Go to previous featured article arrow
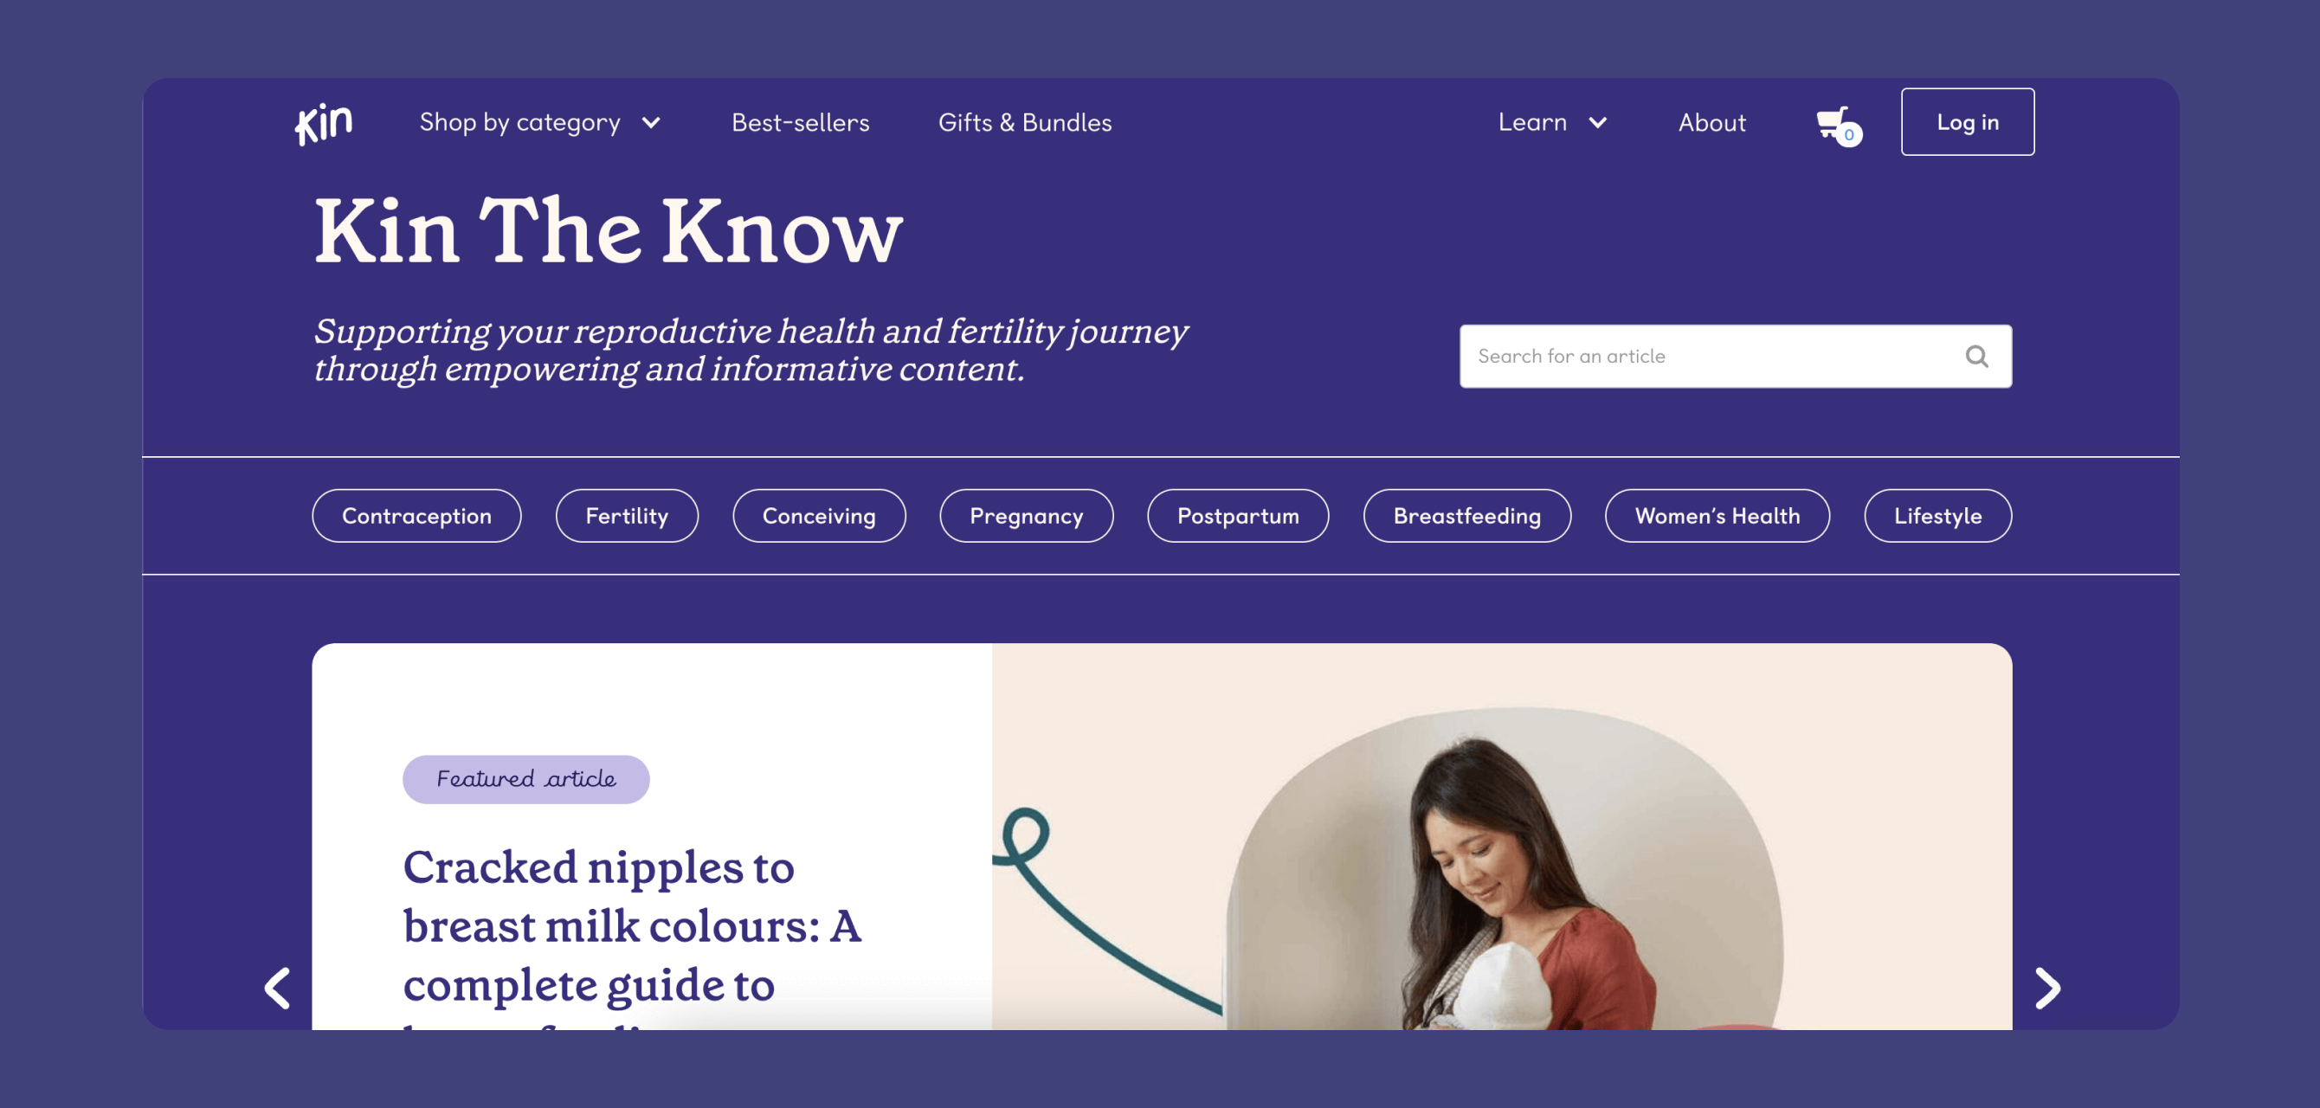This screenshot has width=2320, height=1108. coord(277,989)
